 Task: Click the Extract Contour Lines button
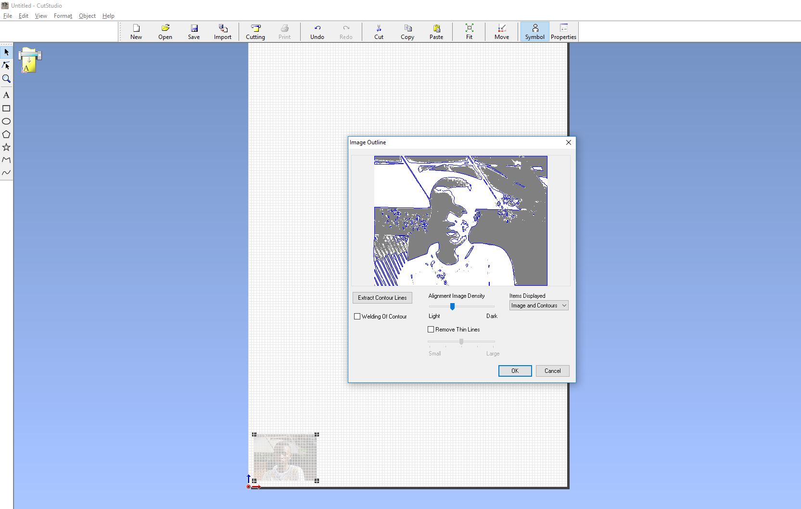coord(382,298)
